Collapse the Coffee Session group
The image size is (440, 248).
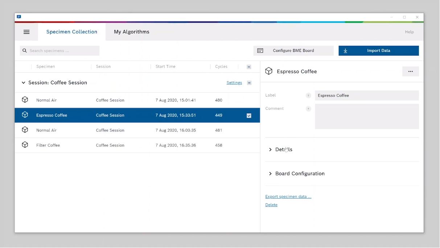[24, 83]
